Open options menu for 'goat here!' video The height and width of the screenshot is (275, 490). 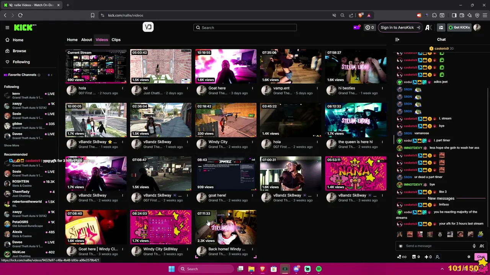click(252, 196)
